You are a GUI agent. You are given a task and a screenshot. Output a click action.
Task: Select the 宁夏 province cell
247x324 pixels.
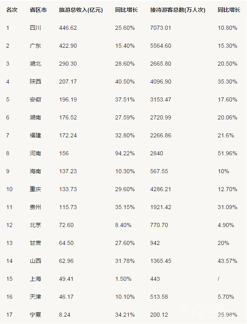35,315
